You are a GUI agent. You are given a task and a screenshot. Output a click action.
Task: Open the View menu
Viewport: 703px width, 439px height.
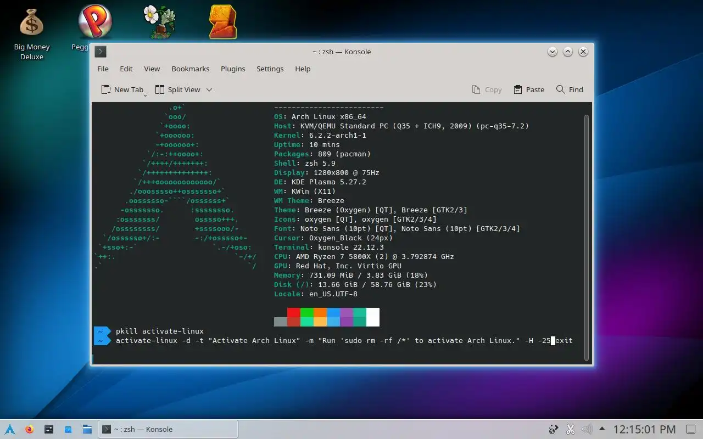tap(152, 69)
